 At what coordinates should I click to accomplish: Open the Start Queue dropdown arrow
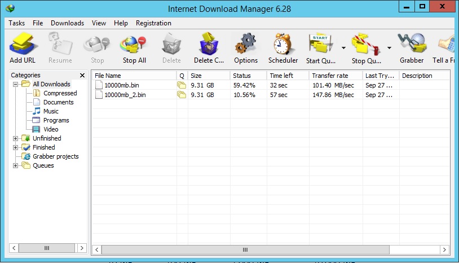pos(343,48)
